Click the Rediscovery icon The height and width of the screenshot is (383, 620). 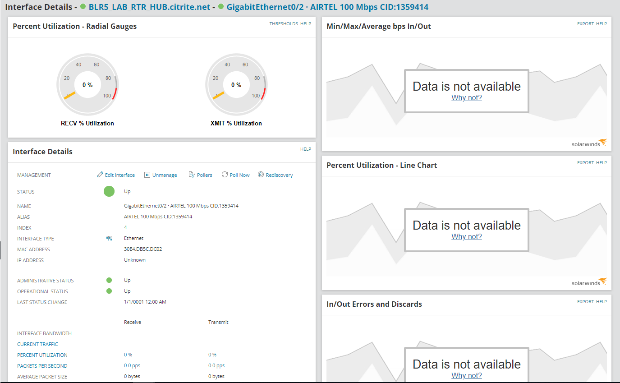point(261,175)
